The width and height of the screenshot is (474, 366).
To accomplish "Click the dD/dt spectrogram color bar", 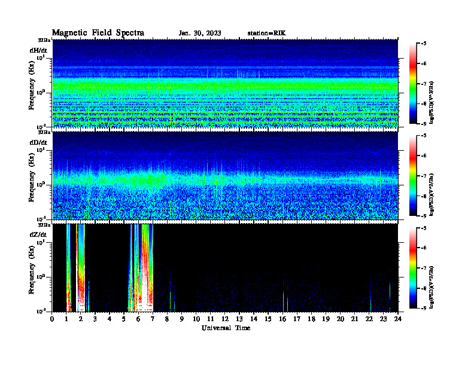I will coord(413,175).
